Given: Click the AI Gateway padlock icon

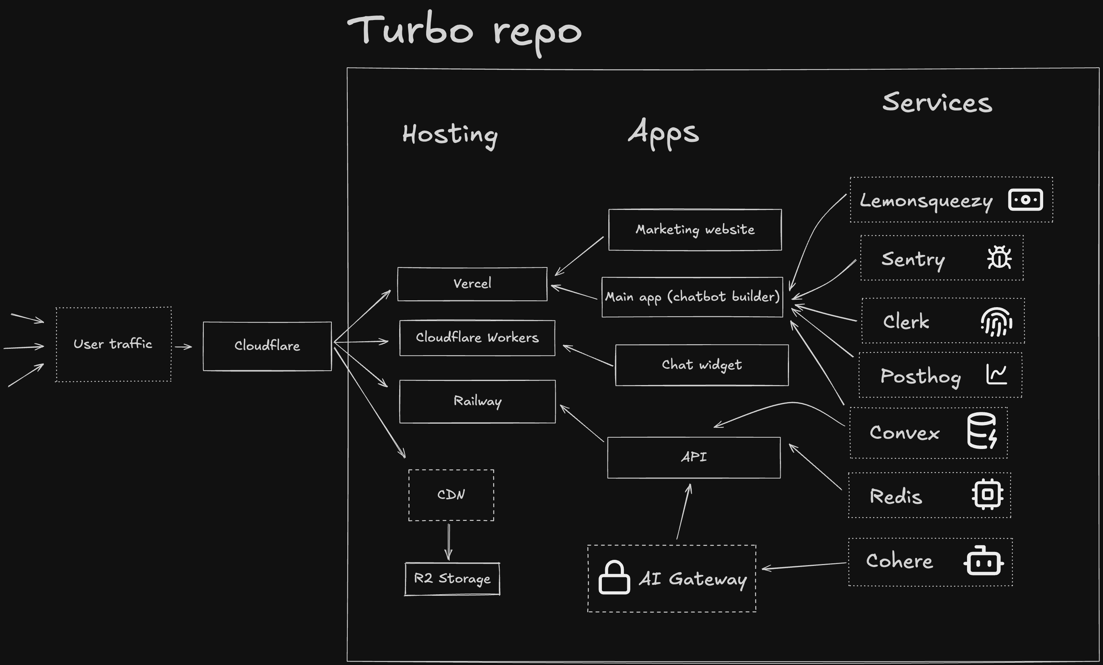Looking at the screenshot, I should click(614, 577).
